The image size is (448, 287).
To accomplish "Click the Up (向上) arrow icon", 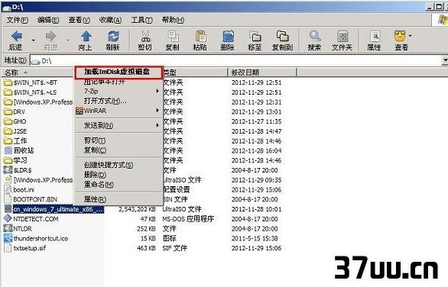I will (86, 36).
